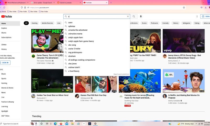Open new browser tab with plus icon
Screen dimensions: 210x126
(x=111, y=3)
